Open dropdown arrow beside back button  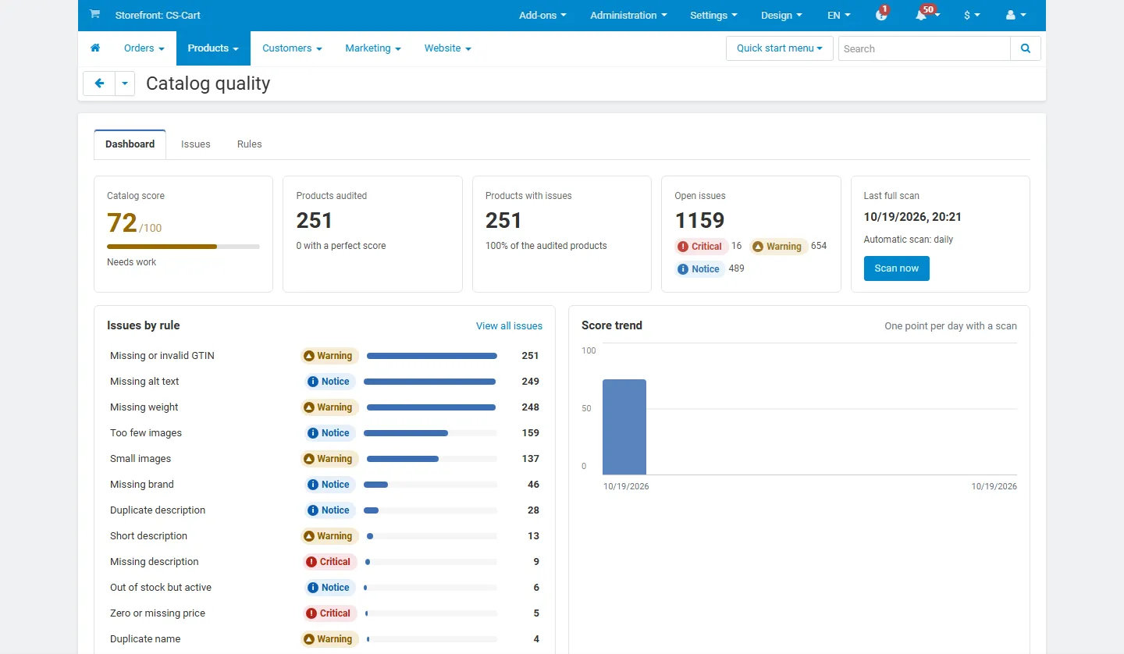125,84
